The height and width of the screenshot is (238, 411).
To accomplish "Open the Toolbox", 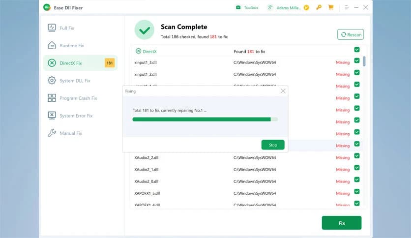I will [x=247, y=7].
